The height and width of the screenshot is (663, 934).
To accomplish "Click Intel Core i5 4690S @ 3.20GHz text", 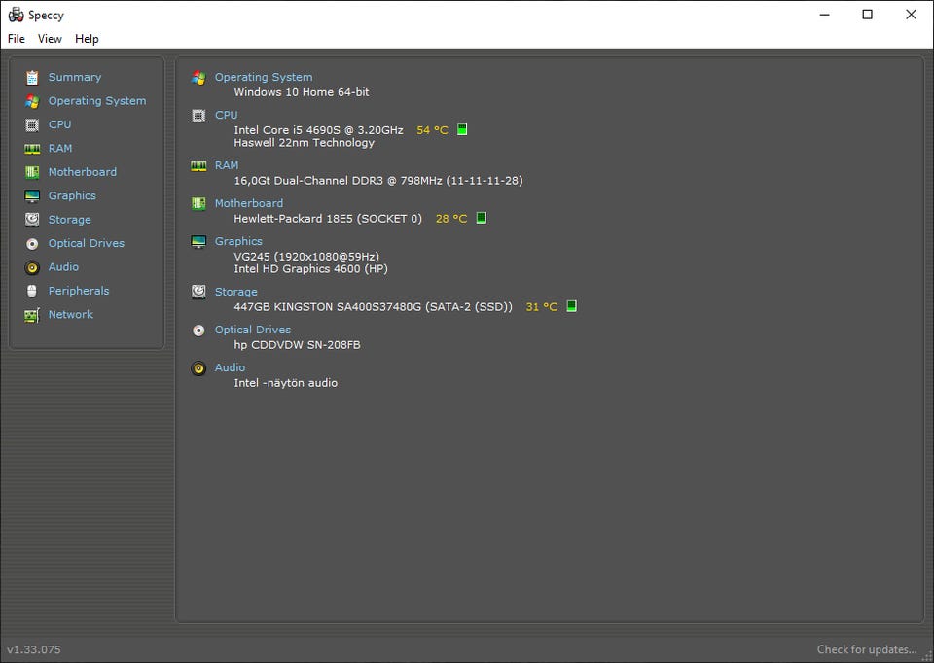I will pos(319,129).
